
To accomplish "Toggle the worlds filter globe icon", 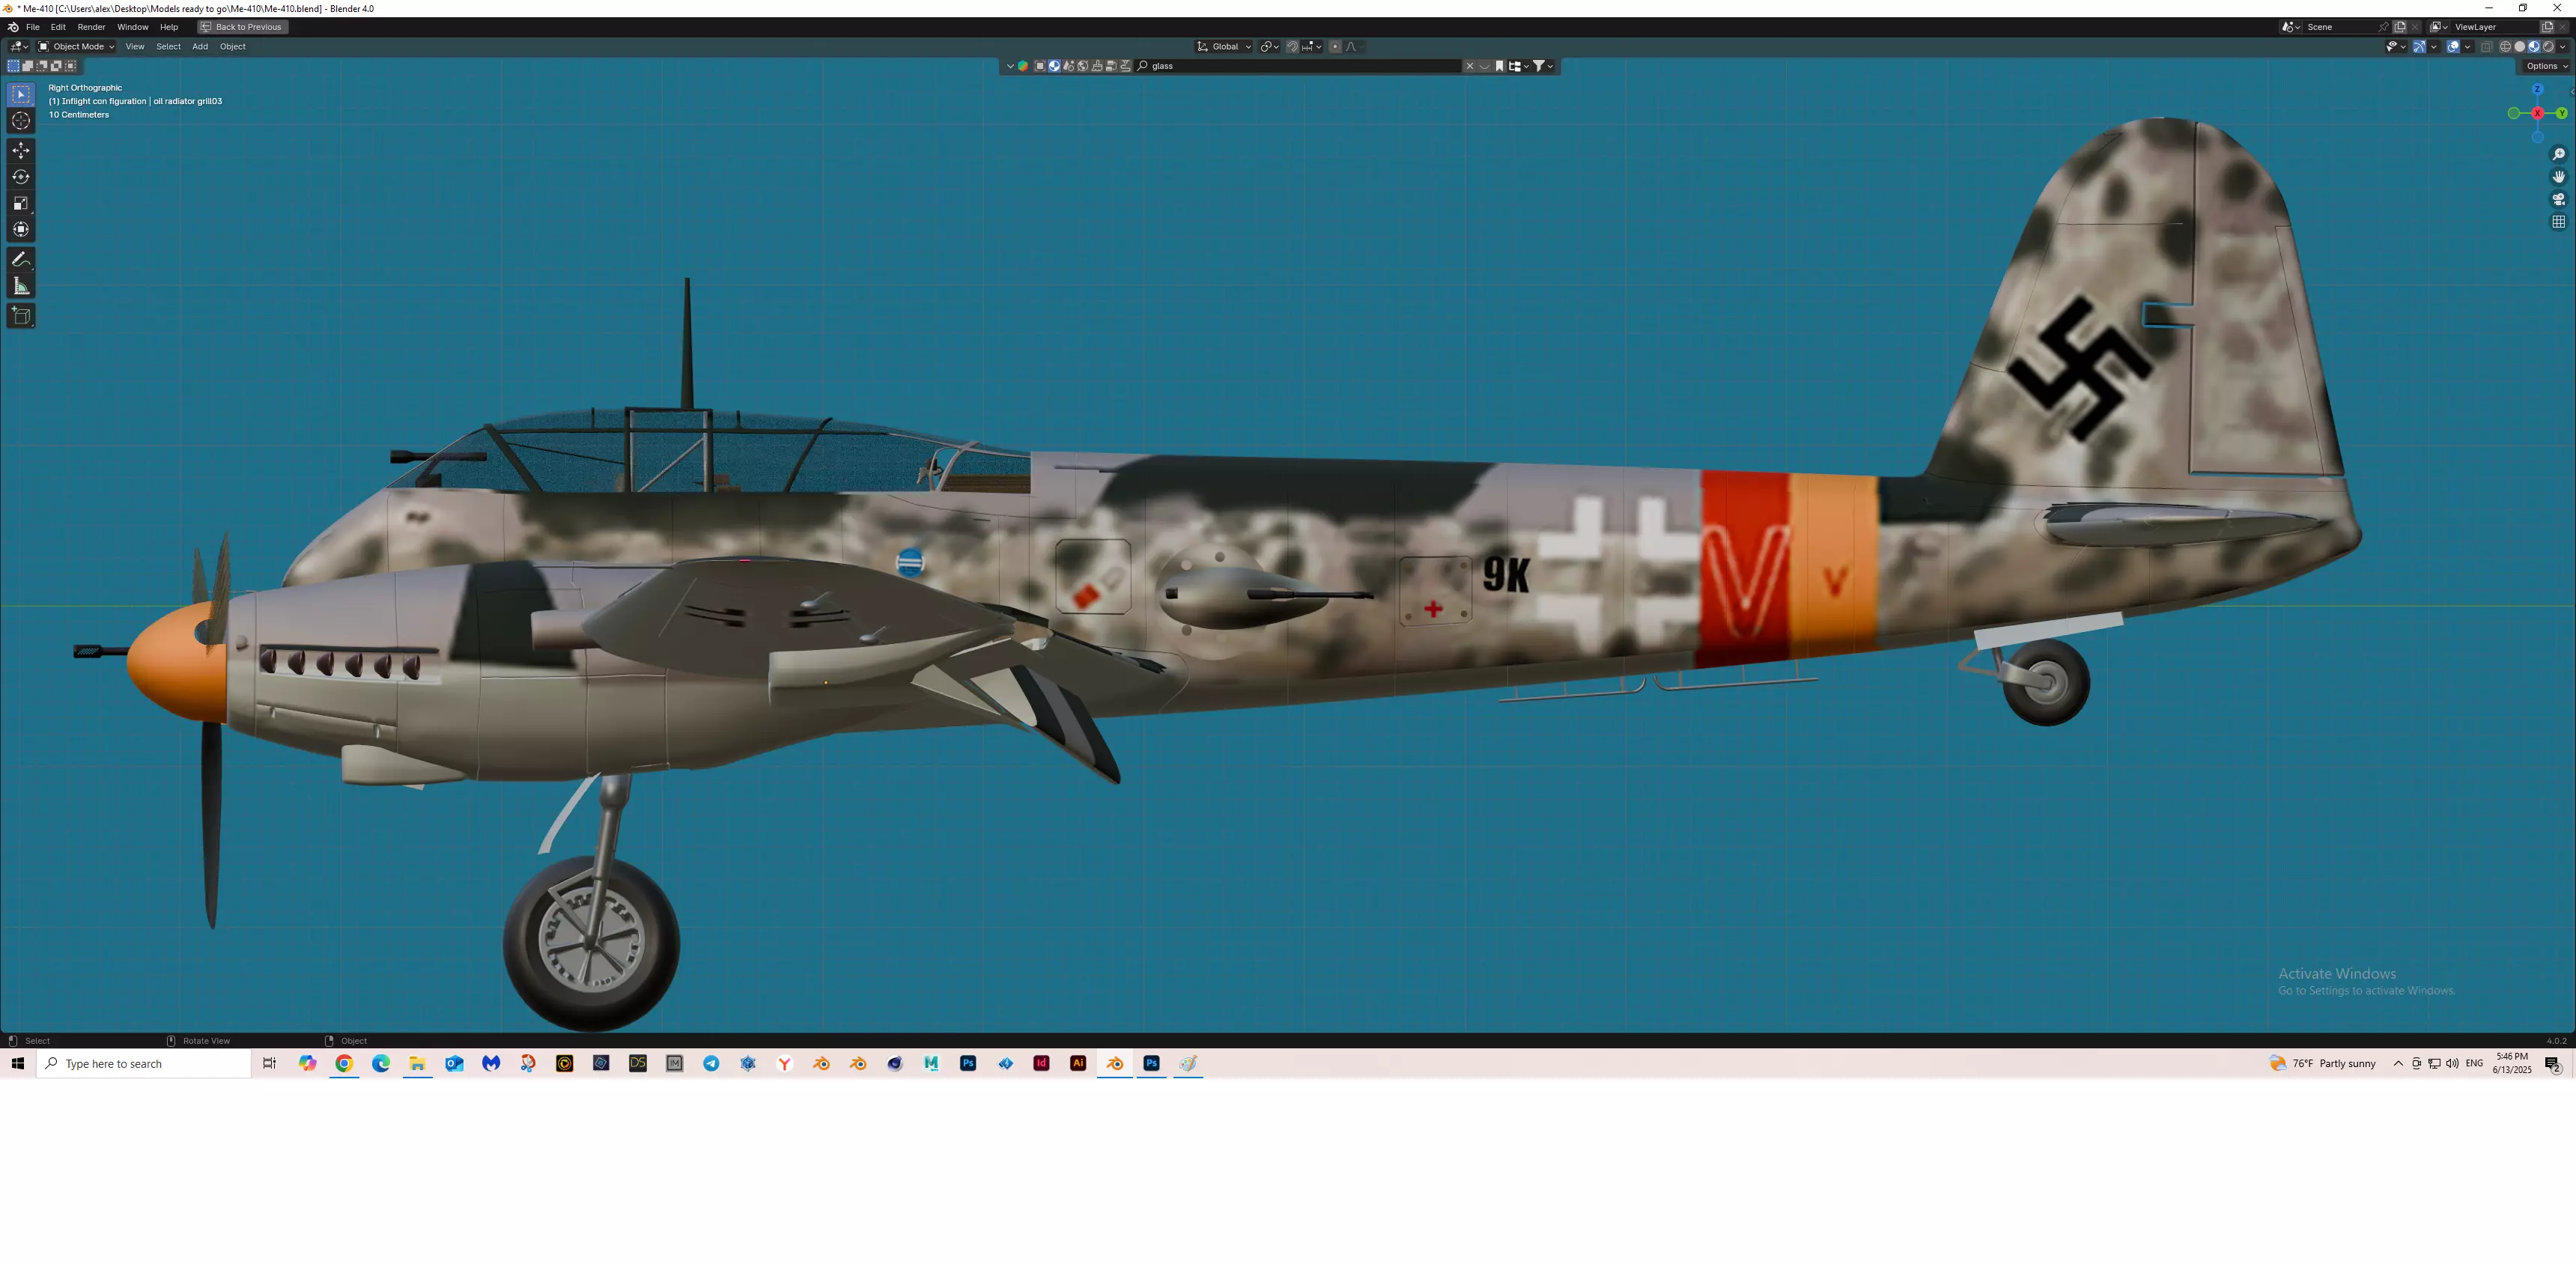I will pos(1083,66).
